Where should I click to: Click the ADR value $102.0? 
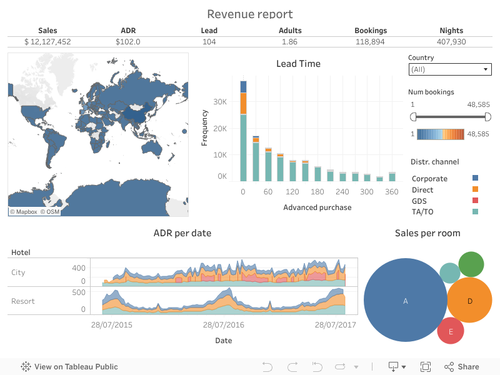128,42
